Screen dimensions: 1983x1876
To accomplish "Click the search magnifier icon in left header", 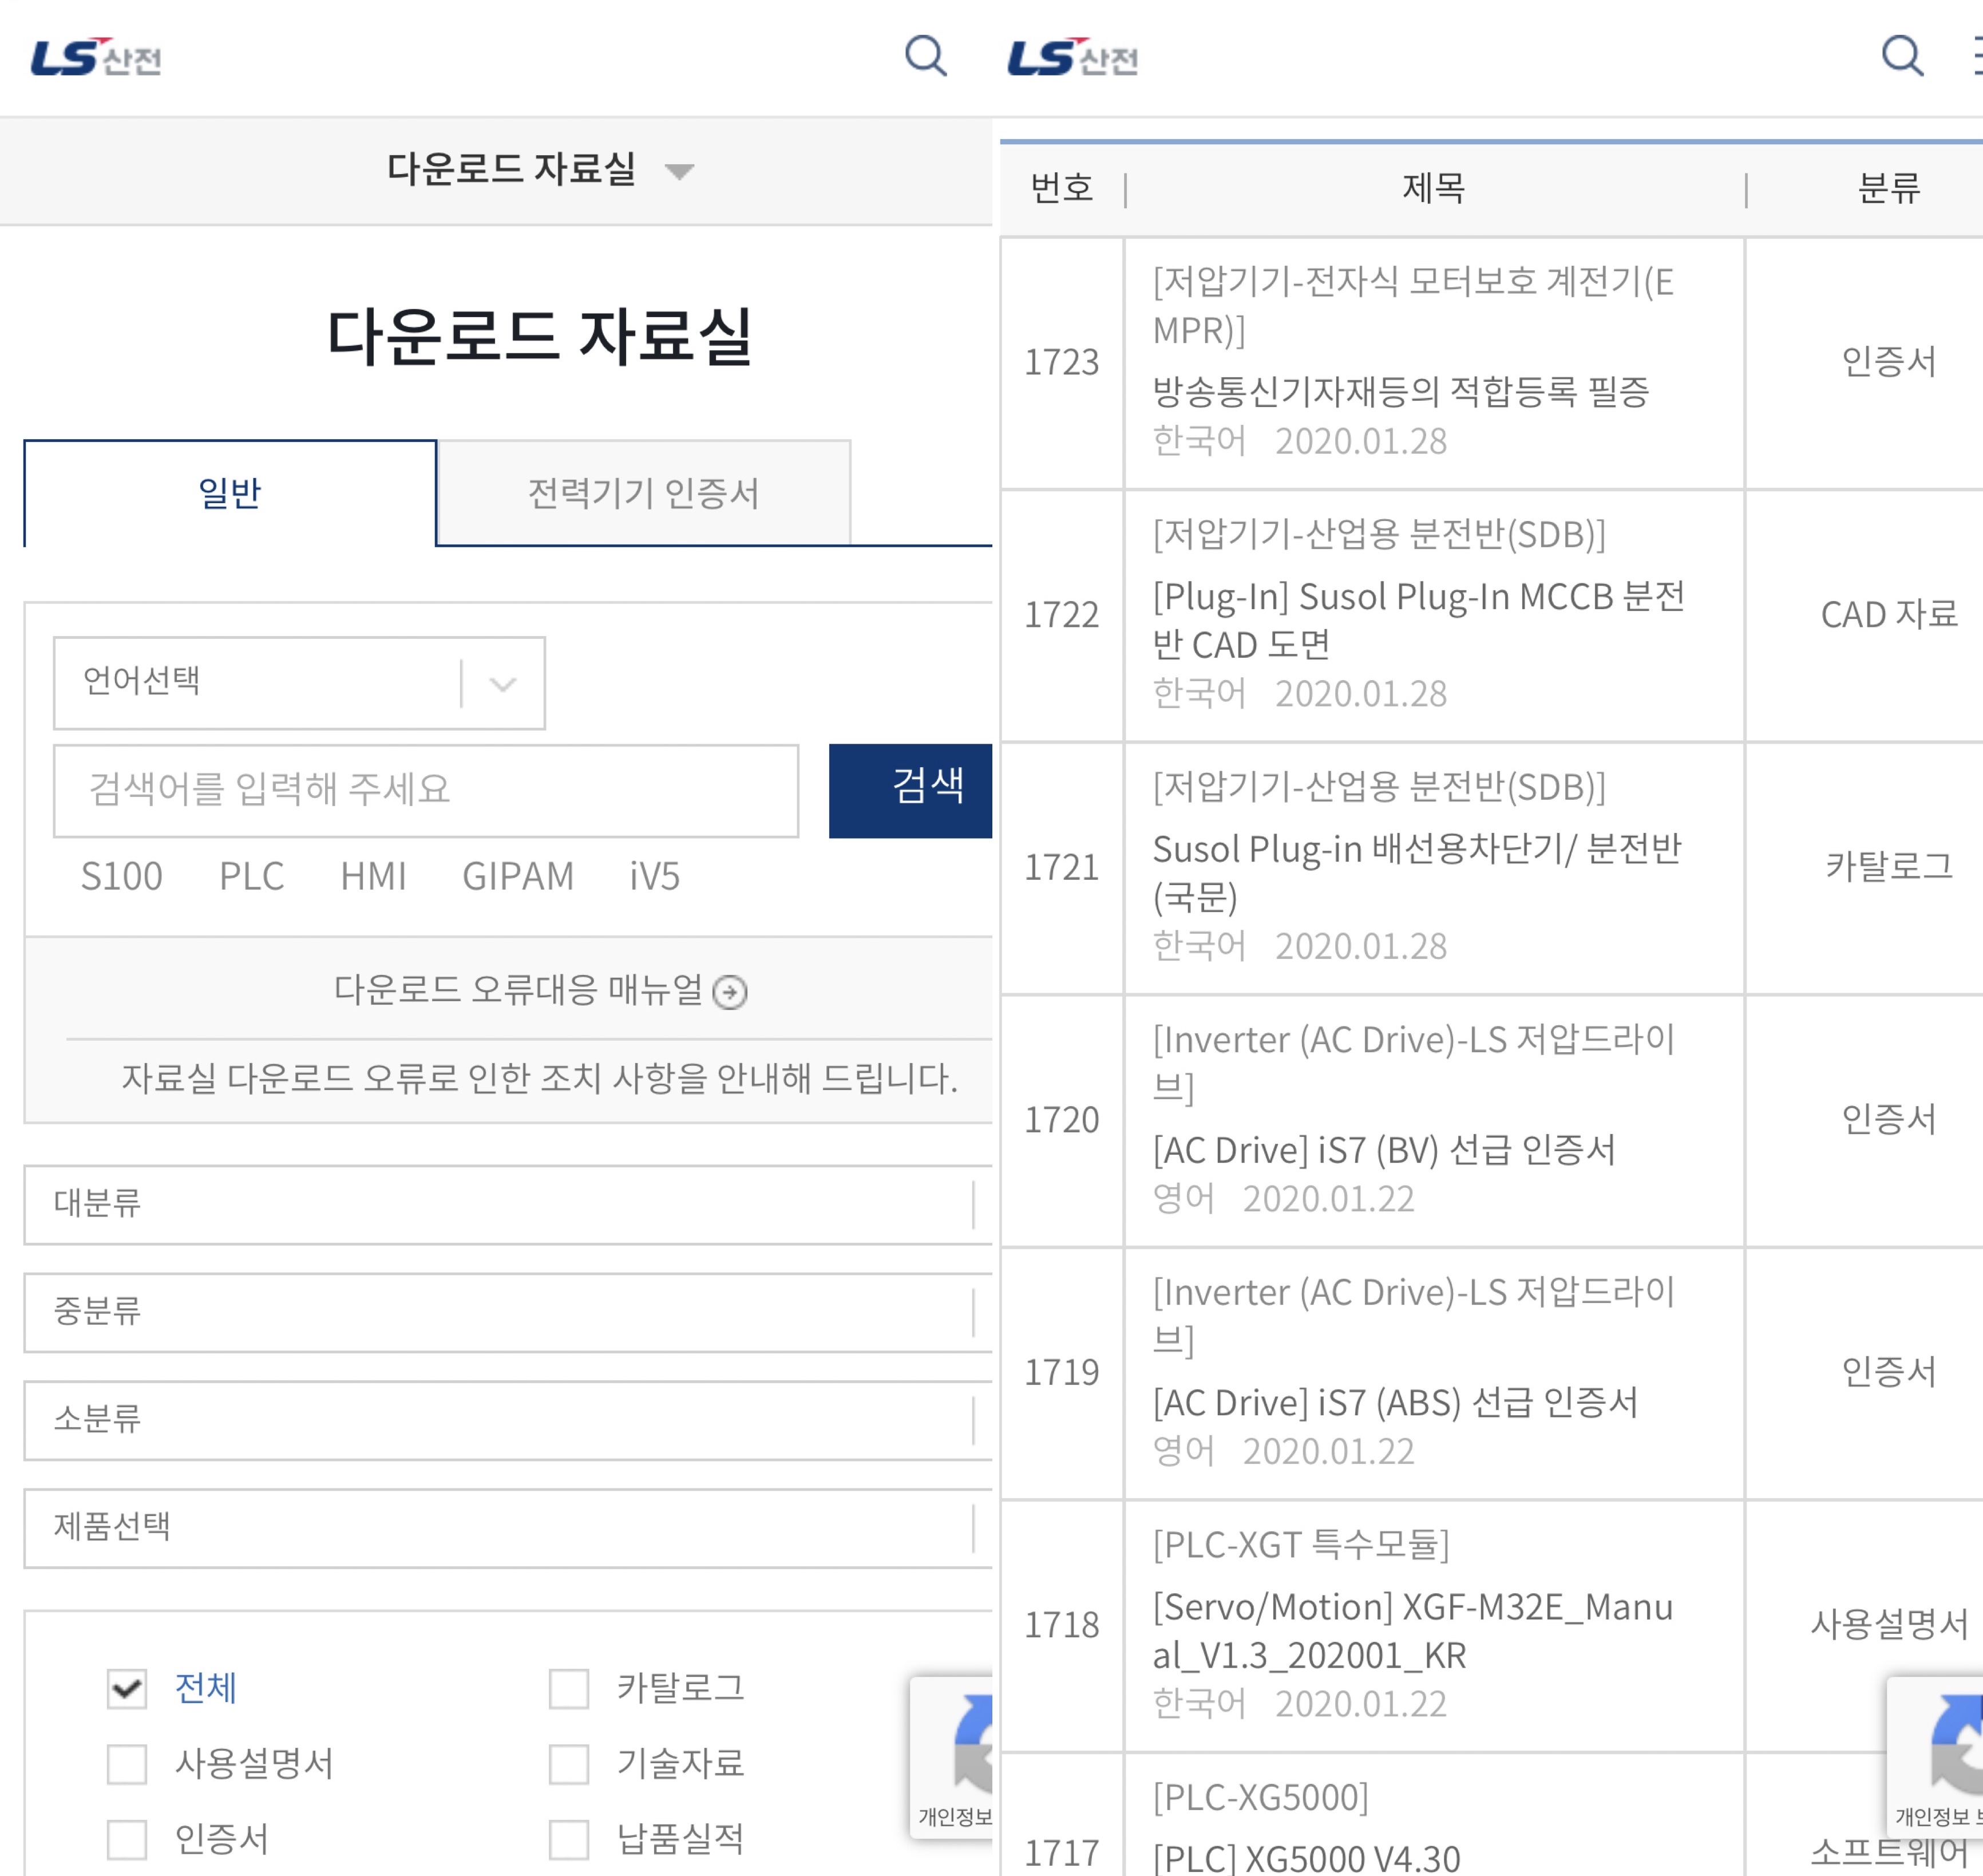I will 925,56.
